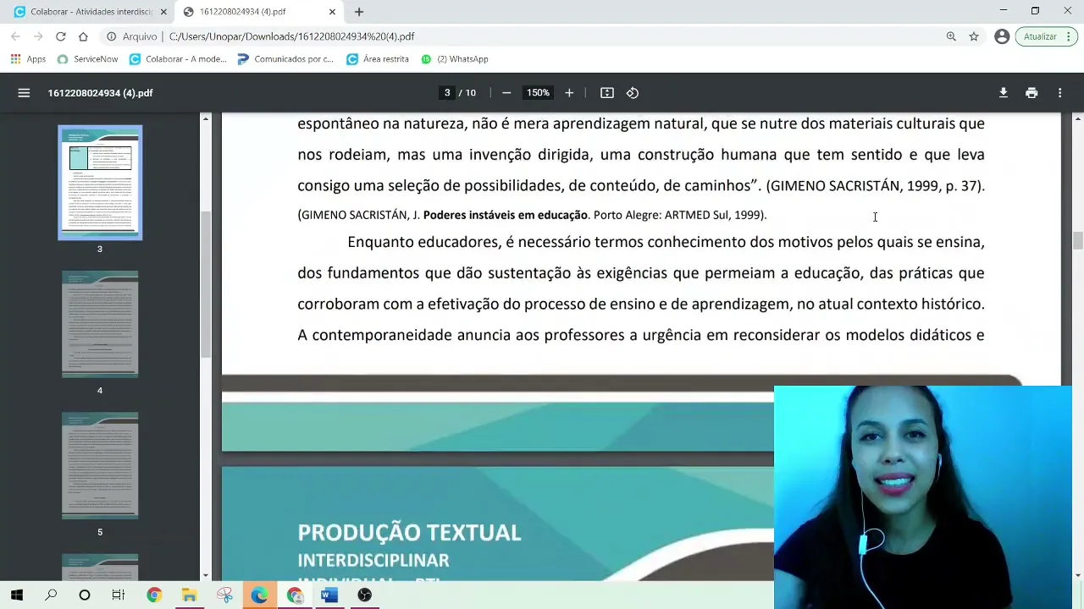The height and width of the screenshot is (609, 1084).
Task: Zoom out with the minus button
Action: 506,93
